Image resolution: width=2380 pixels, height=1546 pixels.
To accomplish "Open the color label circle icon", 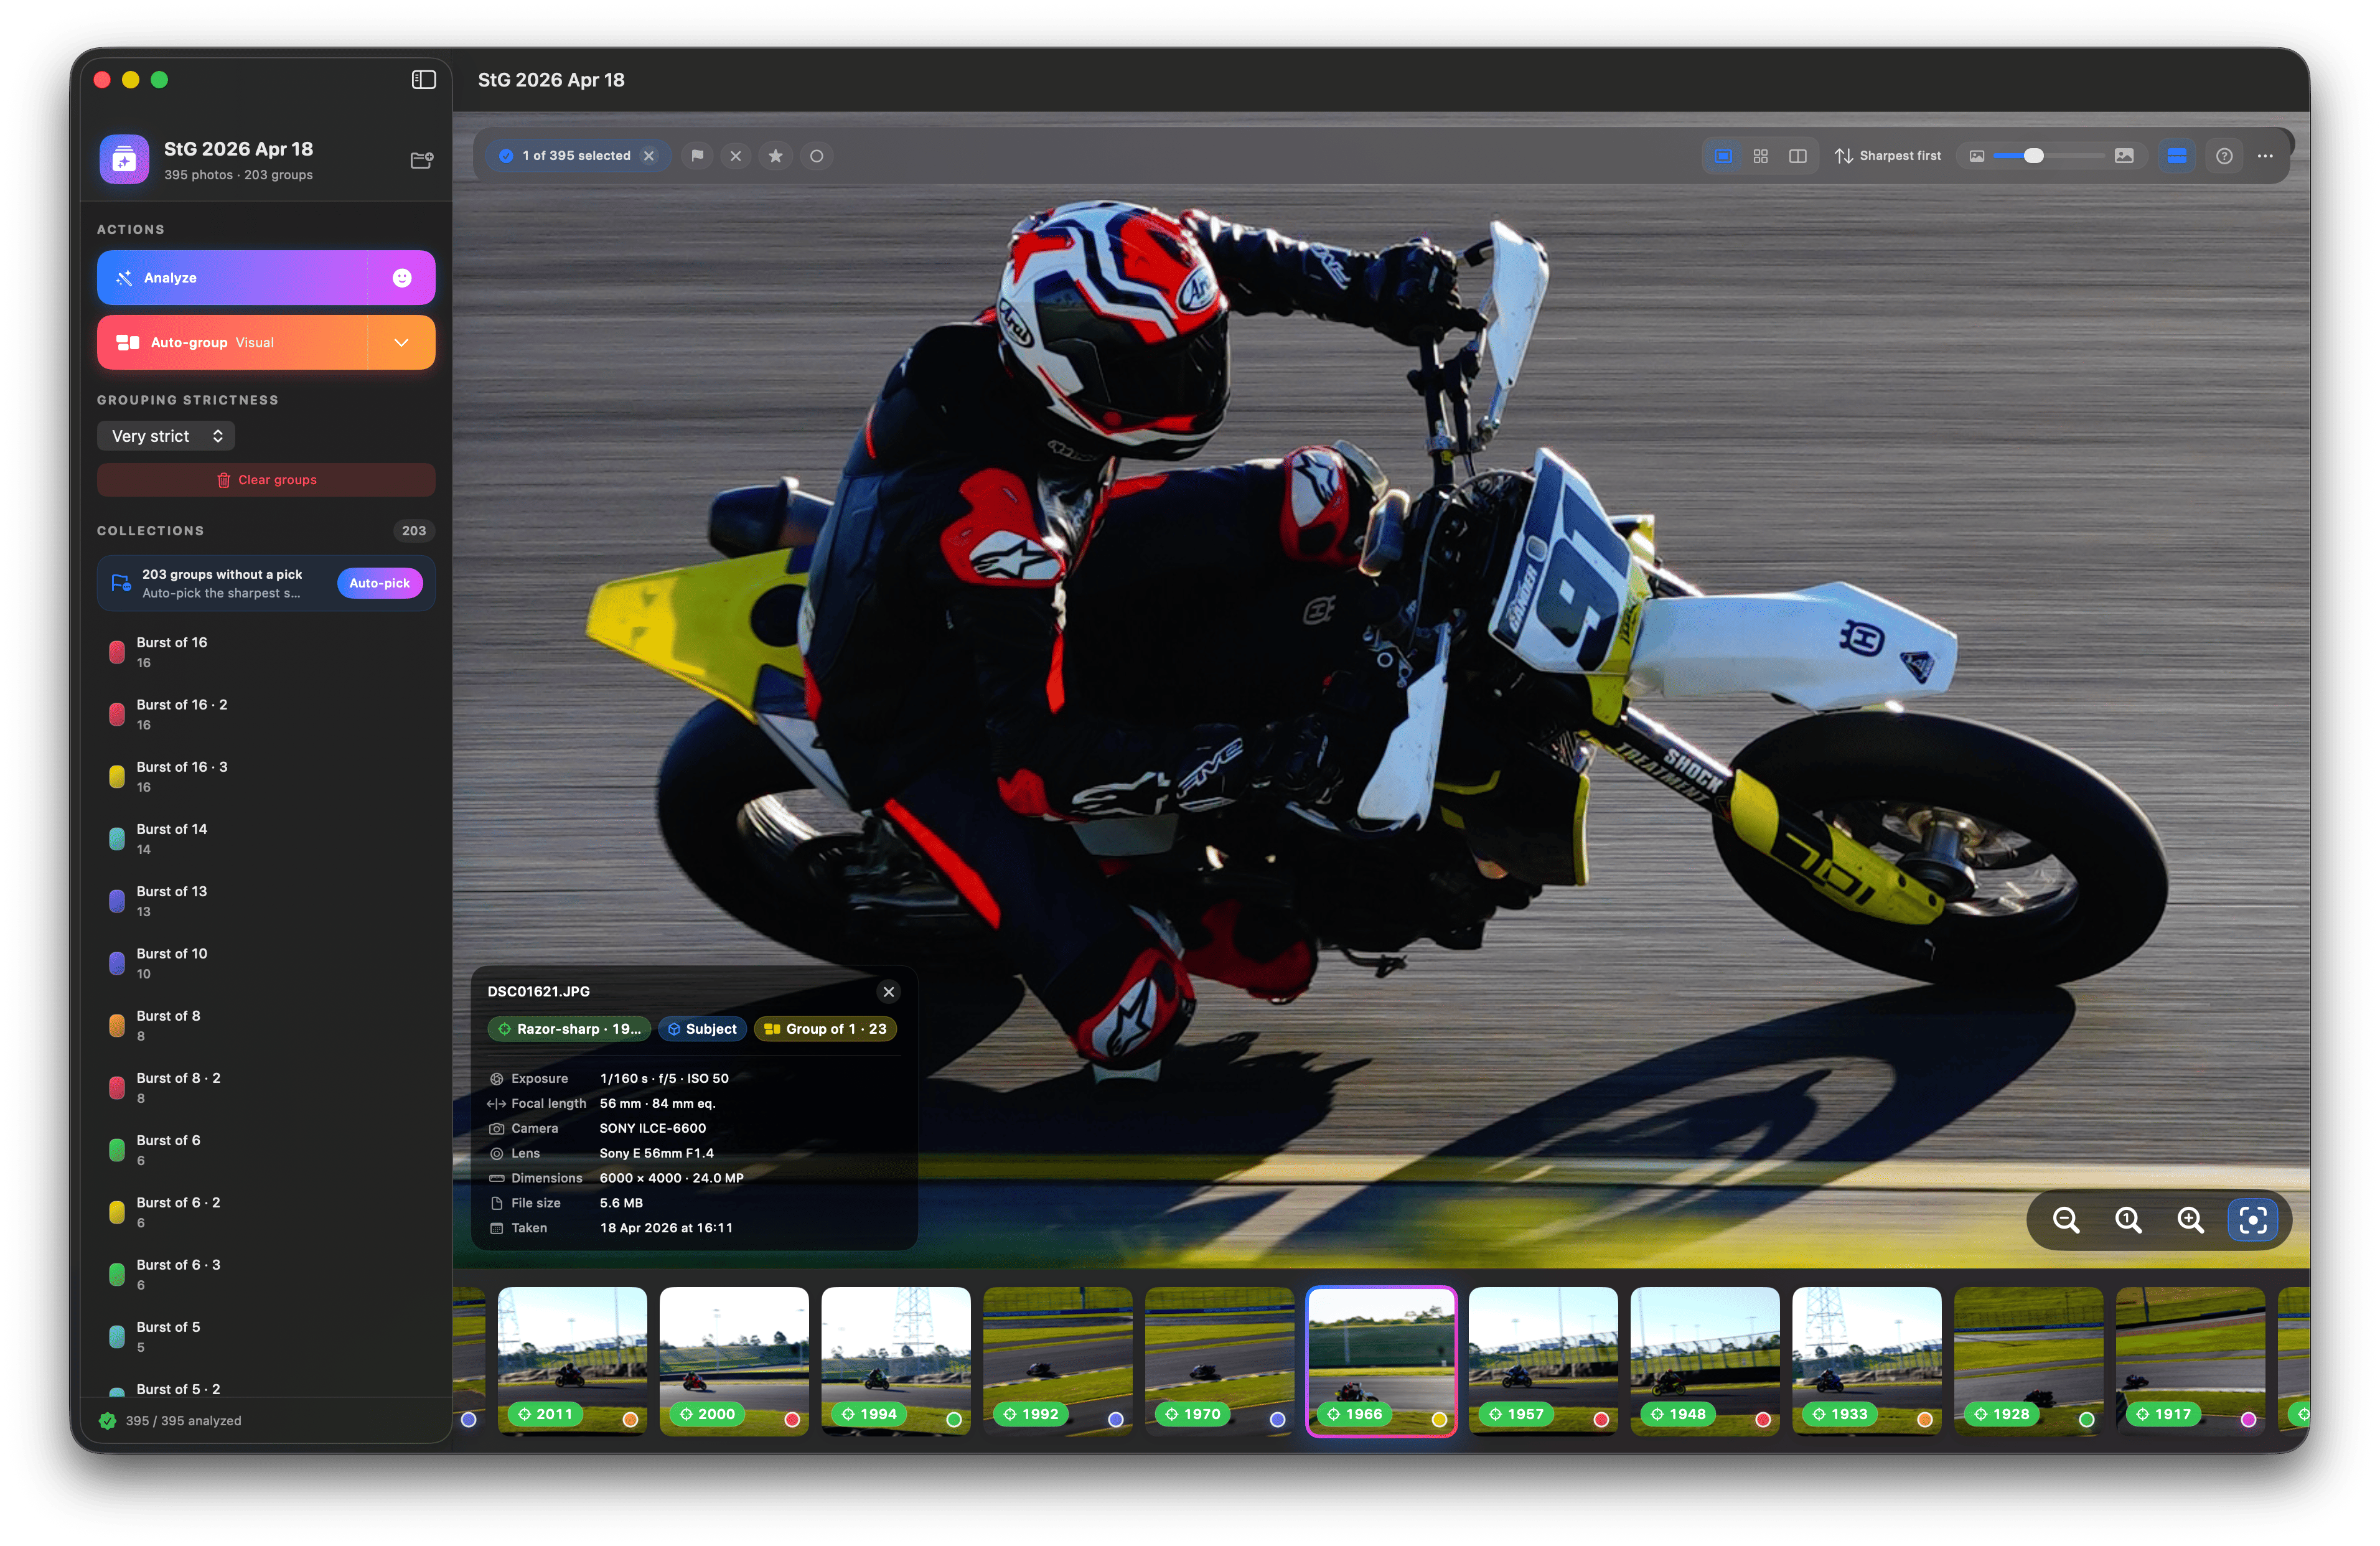I will pos(816,156).
